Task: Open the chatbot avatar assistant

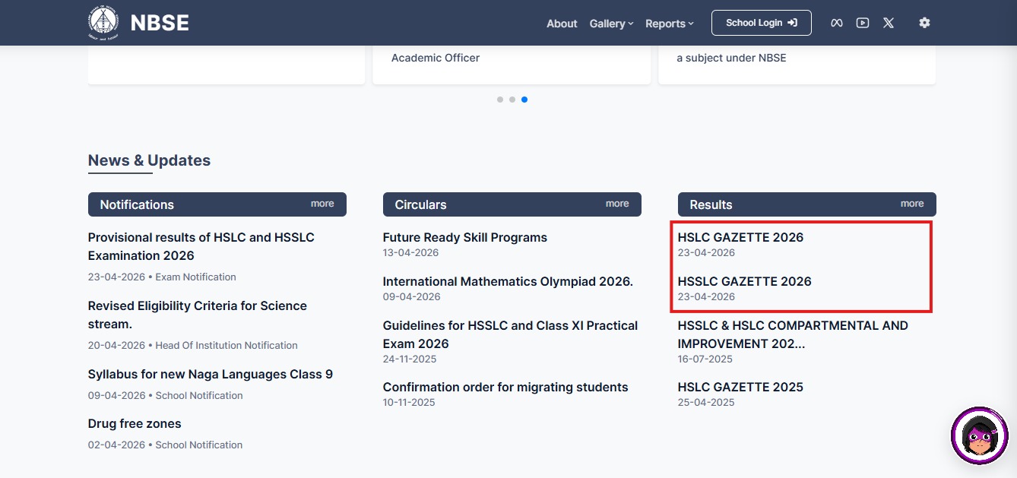Action: (x=979, y=435)
